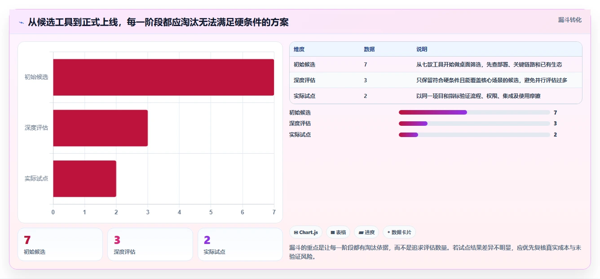Click the 维度 column header

299,49
